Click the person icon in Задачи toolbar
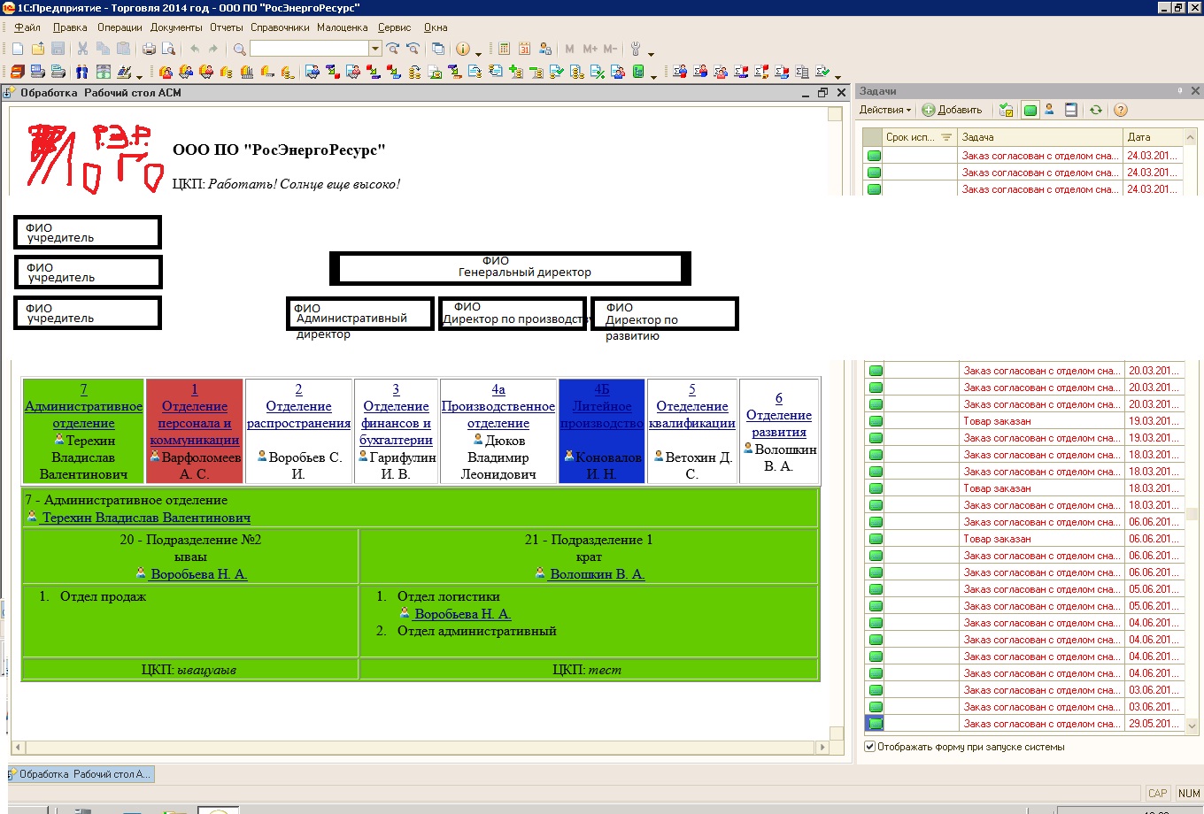 [x=1049, y=111]
